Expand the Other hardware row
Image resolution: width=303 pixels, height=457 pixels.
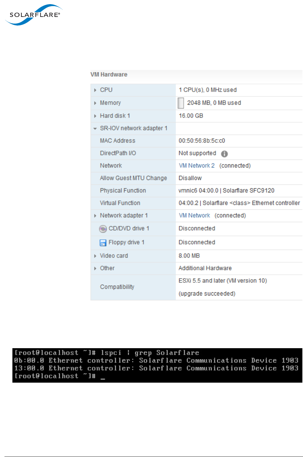tap(95, 268)
